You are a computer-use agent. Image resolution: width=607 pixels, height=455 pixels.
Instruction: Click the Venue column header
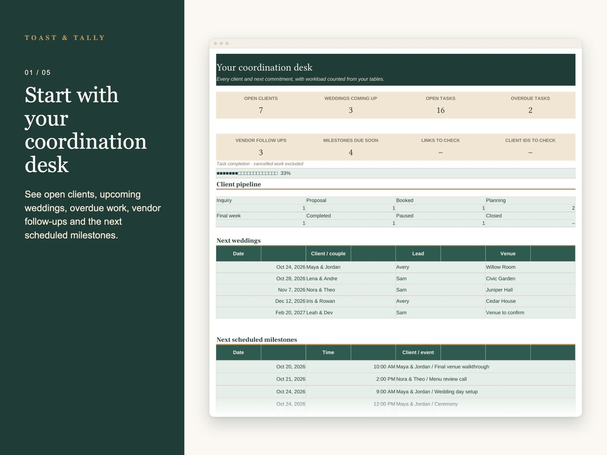[508, 253]
